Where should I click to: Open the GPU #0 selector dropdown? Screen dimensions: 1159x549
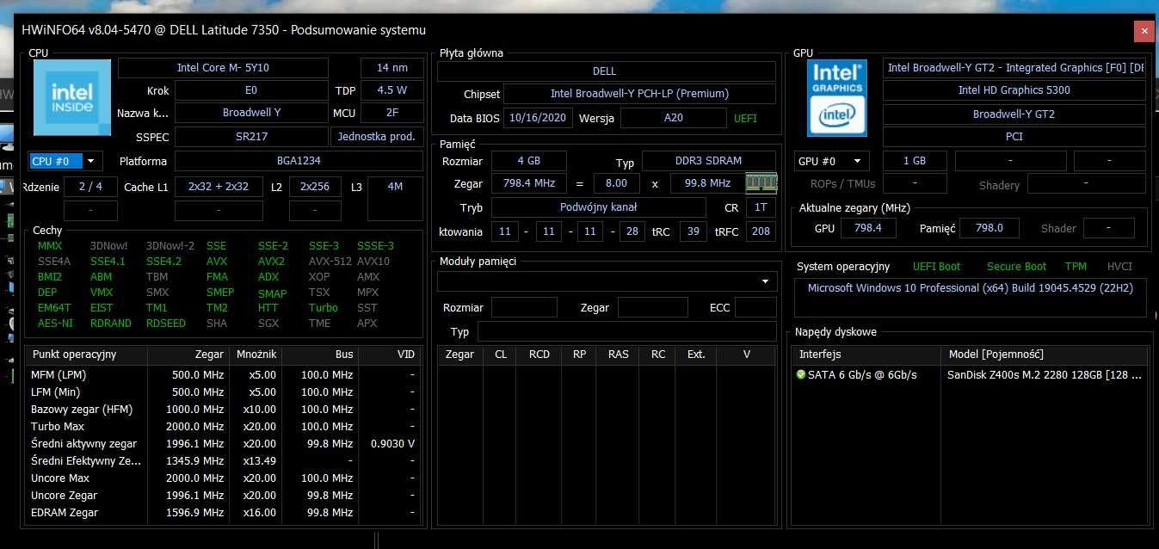(x=831, y=161)
